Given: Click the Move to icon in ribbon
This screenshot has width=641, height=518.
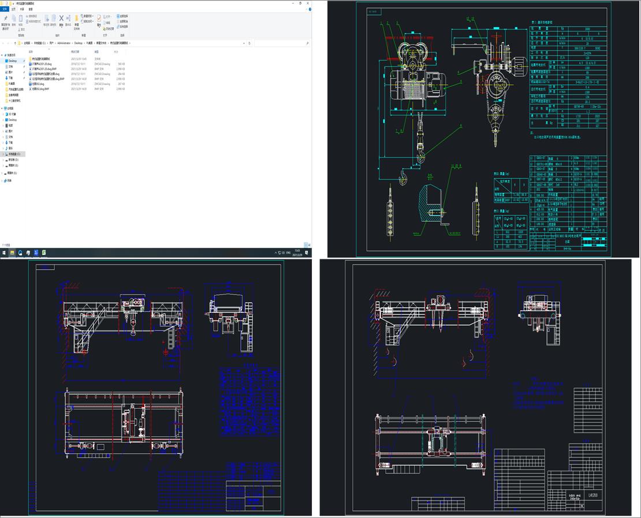Looking at the screenshot, I should (x=47, y=18).
